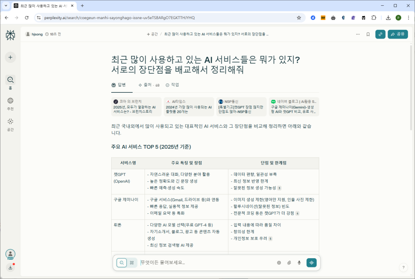Click the download app icon in sidebar
The image size is (415, 279).
(10, 267)
